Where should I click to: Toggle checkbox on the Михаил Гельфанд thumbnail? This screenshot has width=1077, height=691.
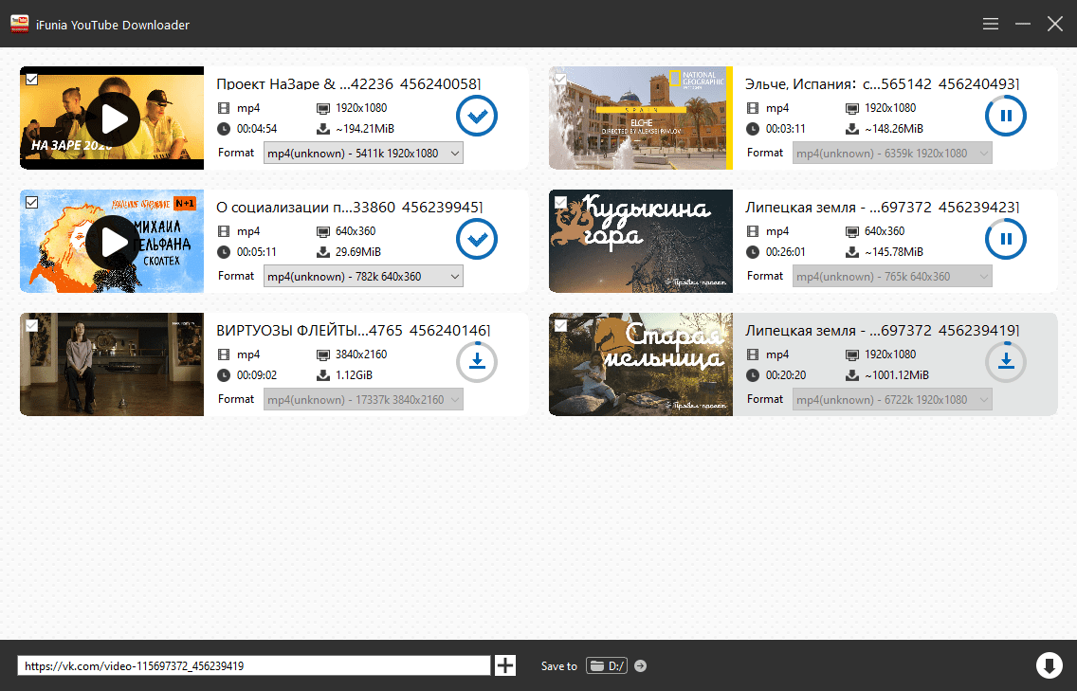(x=32, y=202)
